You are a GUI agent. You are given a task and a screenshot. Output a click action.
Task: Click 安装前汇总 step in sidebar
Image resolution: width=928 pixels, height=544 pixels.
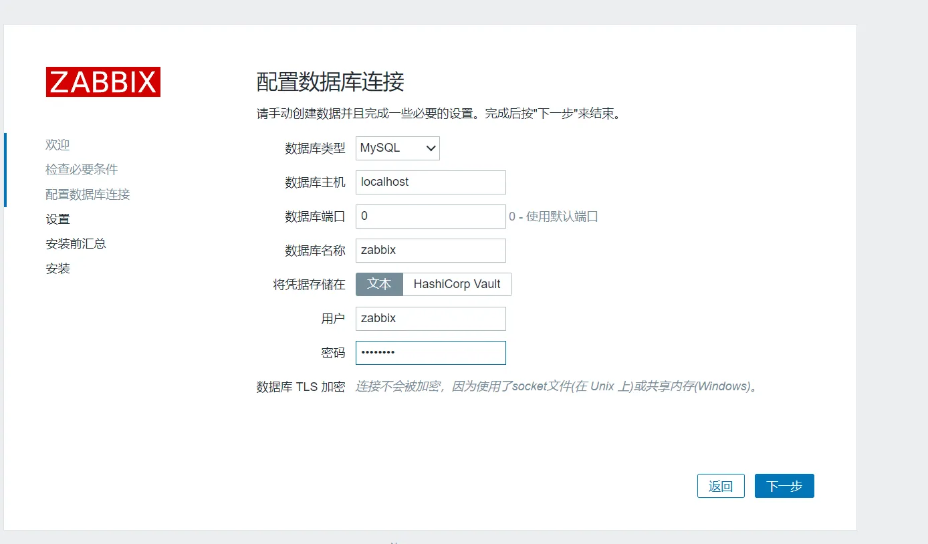[x=76, y=244]
